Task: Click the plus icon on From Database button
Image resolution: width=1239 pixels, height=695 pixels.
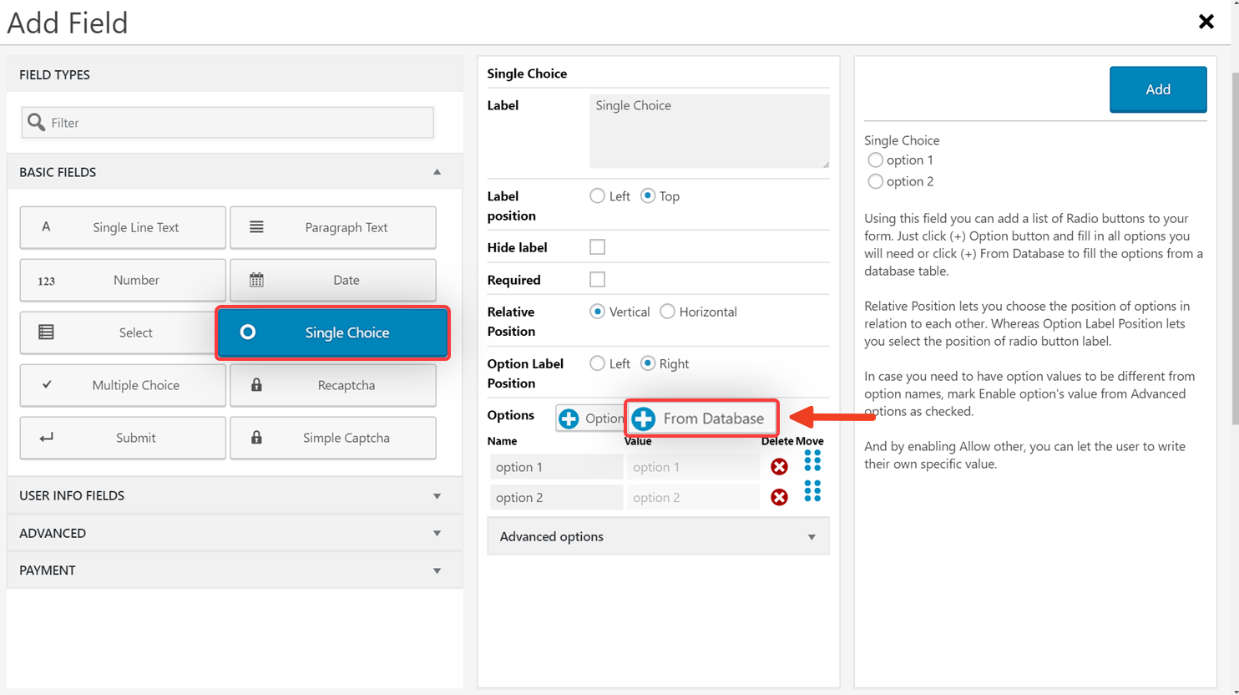Action: [x=643, y=419]
